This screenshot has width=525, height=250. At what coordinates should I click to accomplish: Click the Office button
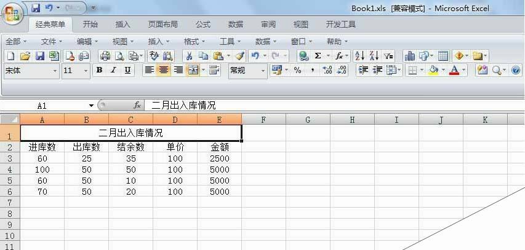click(x=12, y=14)
